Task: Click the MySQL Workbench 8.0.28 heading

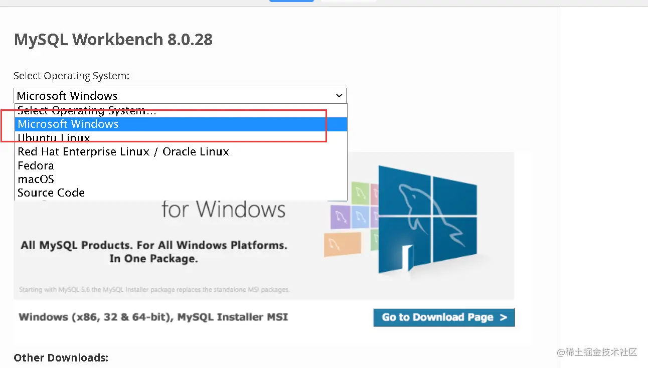Action: point(113,39)
